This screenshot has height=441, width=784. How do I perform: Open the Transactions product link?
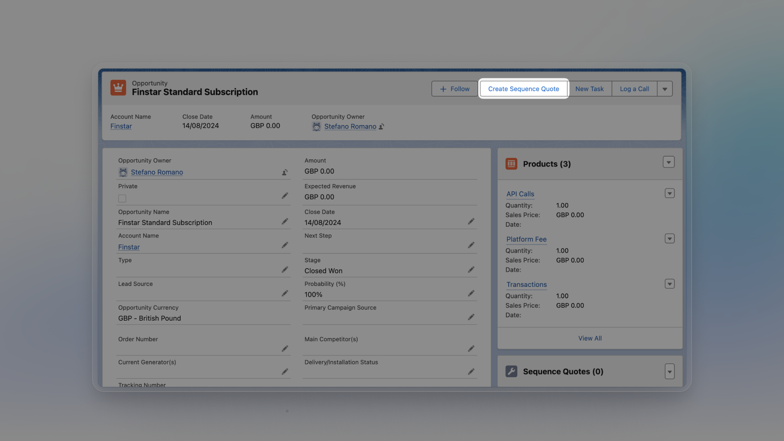coord(526,284)
